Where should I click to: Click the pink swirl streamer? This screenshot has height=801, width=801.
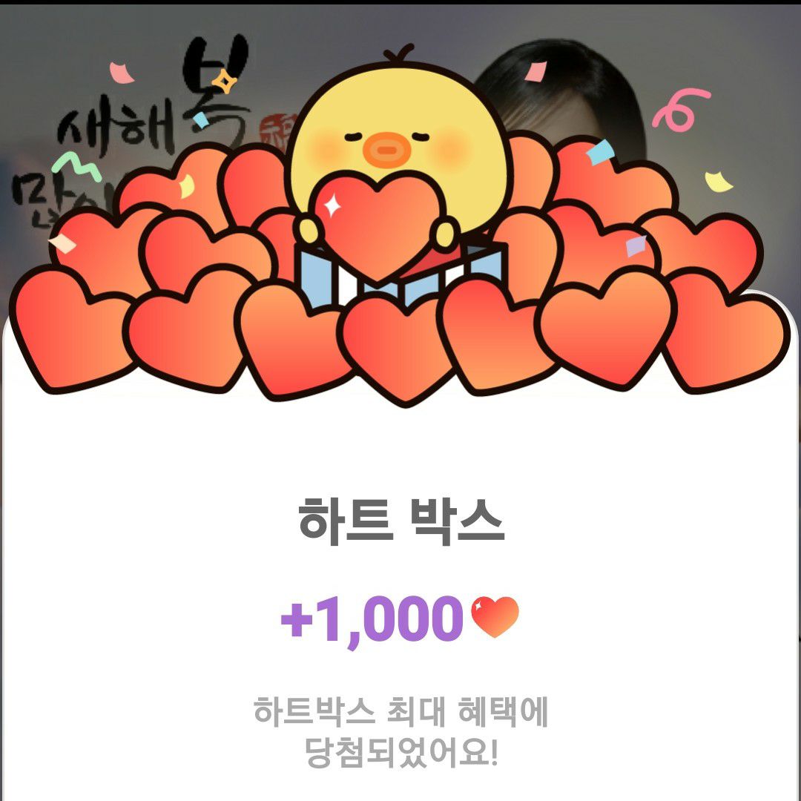click(x=680, y=110)
